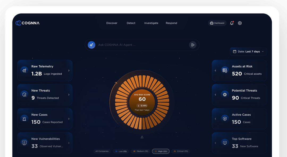Open the notifications bell
The height and width of the screenshot is (157, 287).
pos(232,23)
